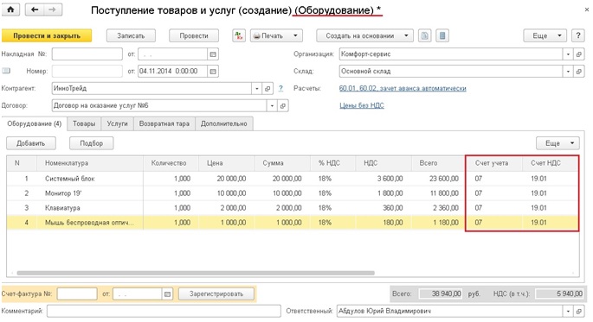Navigate forward with the right arrow
This screenshot has height=322, width=593.
(x=53, y=9)
